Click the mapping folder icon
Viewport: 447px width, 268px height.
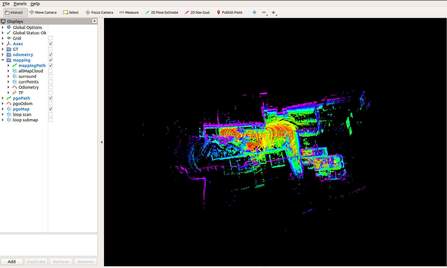[9, 60]
